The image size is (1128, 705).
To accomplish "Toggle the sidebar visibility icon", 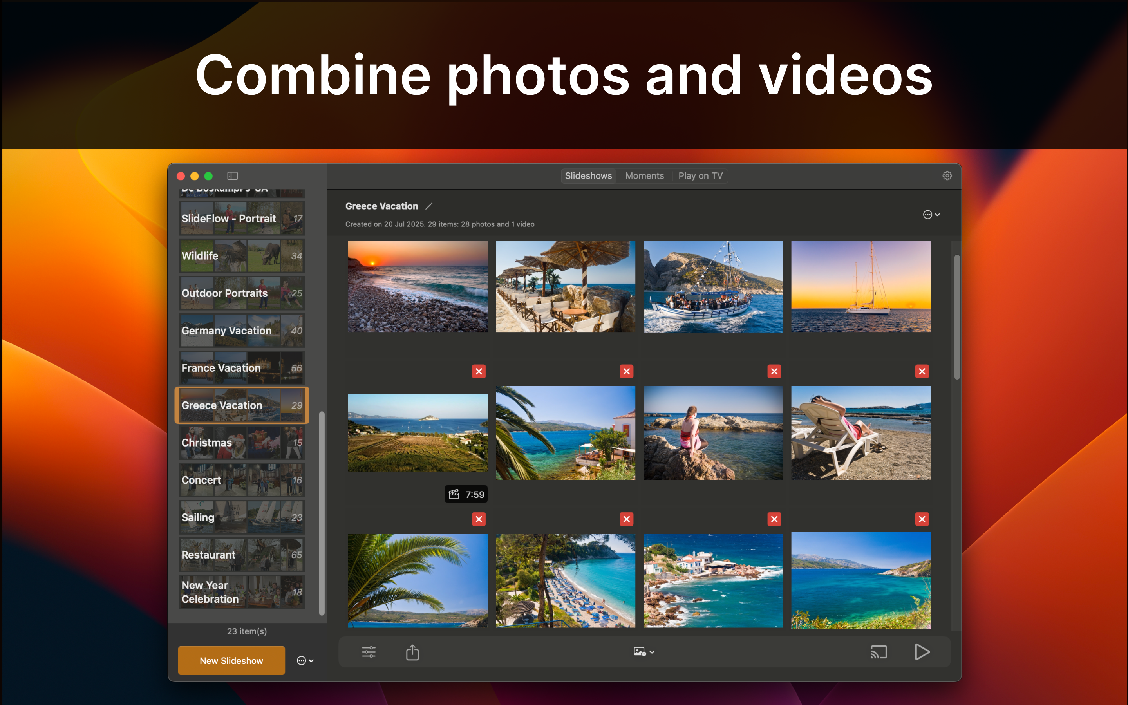I will point(232,176).
